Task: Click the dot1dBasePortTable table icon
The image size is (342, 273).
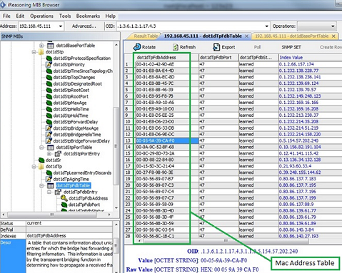Action: pyautogui.click(x=50, y=46)
